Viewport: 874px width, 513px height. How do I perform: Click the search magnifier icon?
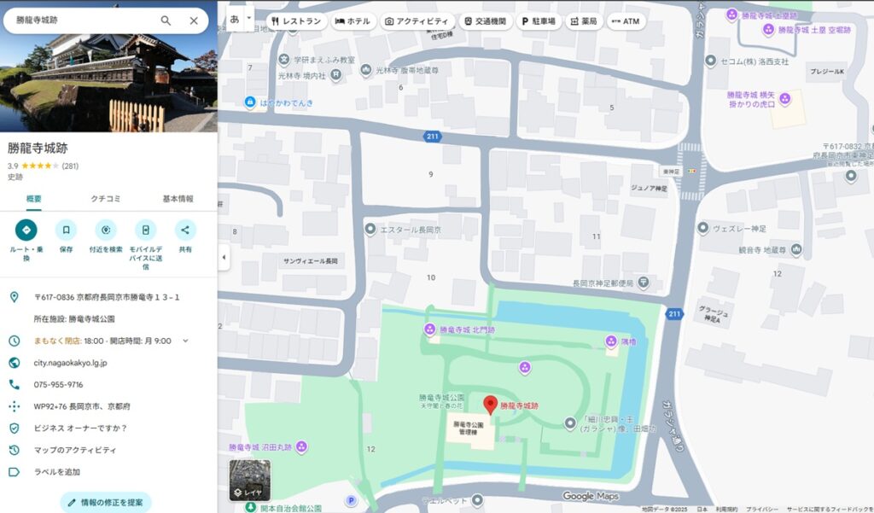[x=166, y=20]
